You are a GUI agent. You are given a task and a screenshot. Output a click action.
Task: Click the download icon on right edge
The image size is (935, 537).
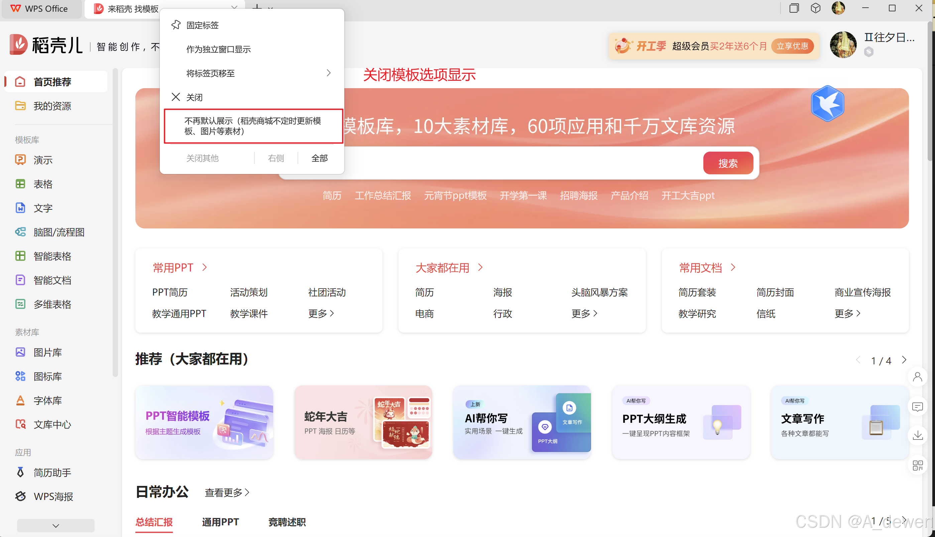[917, 435]
